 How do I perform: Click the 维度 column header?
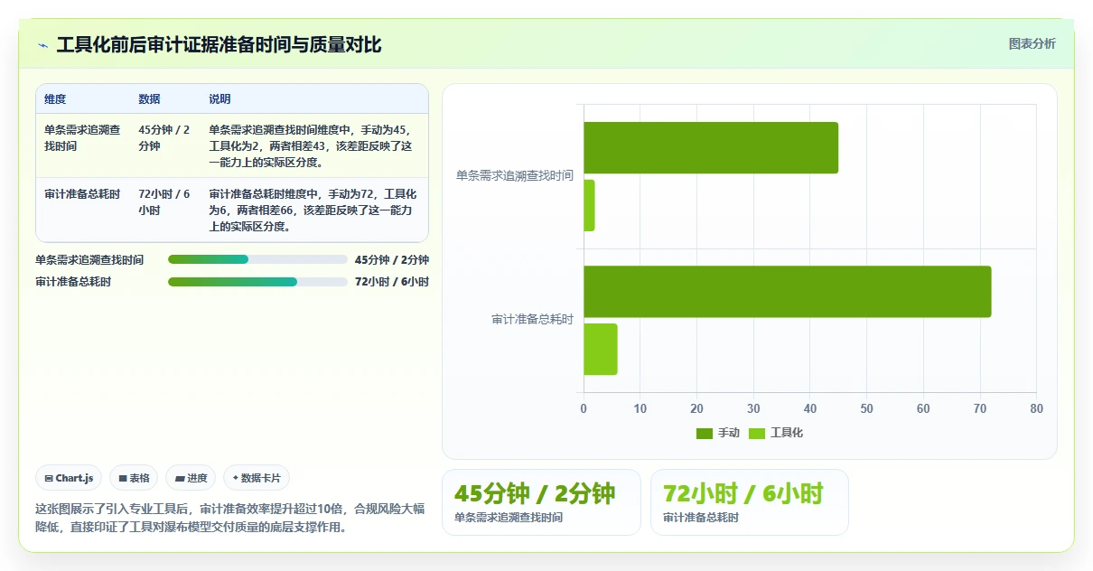55,99
